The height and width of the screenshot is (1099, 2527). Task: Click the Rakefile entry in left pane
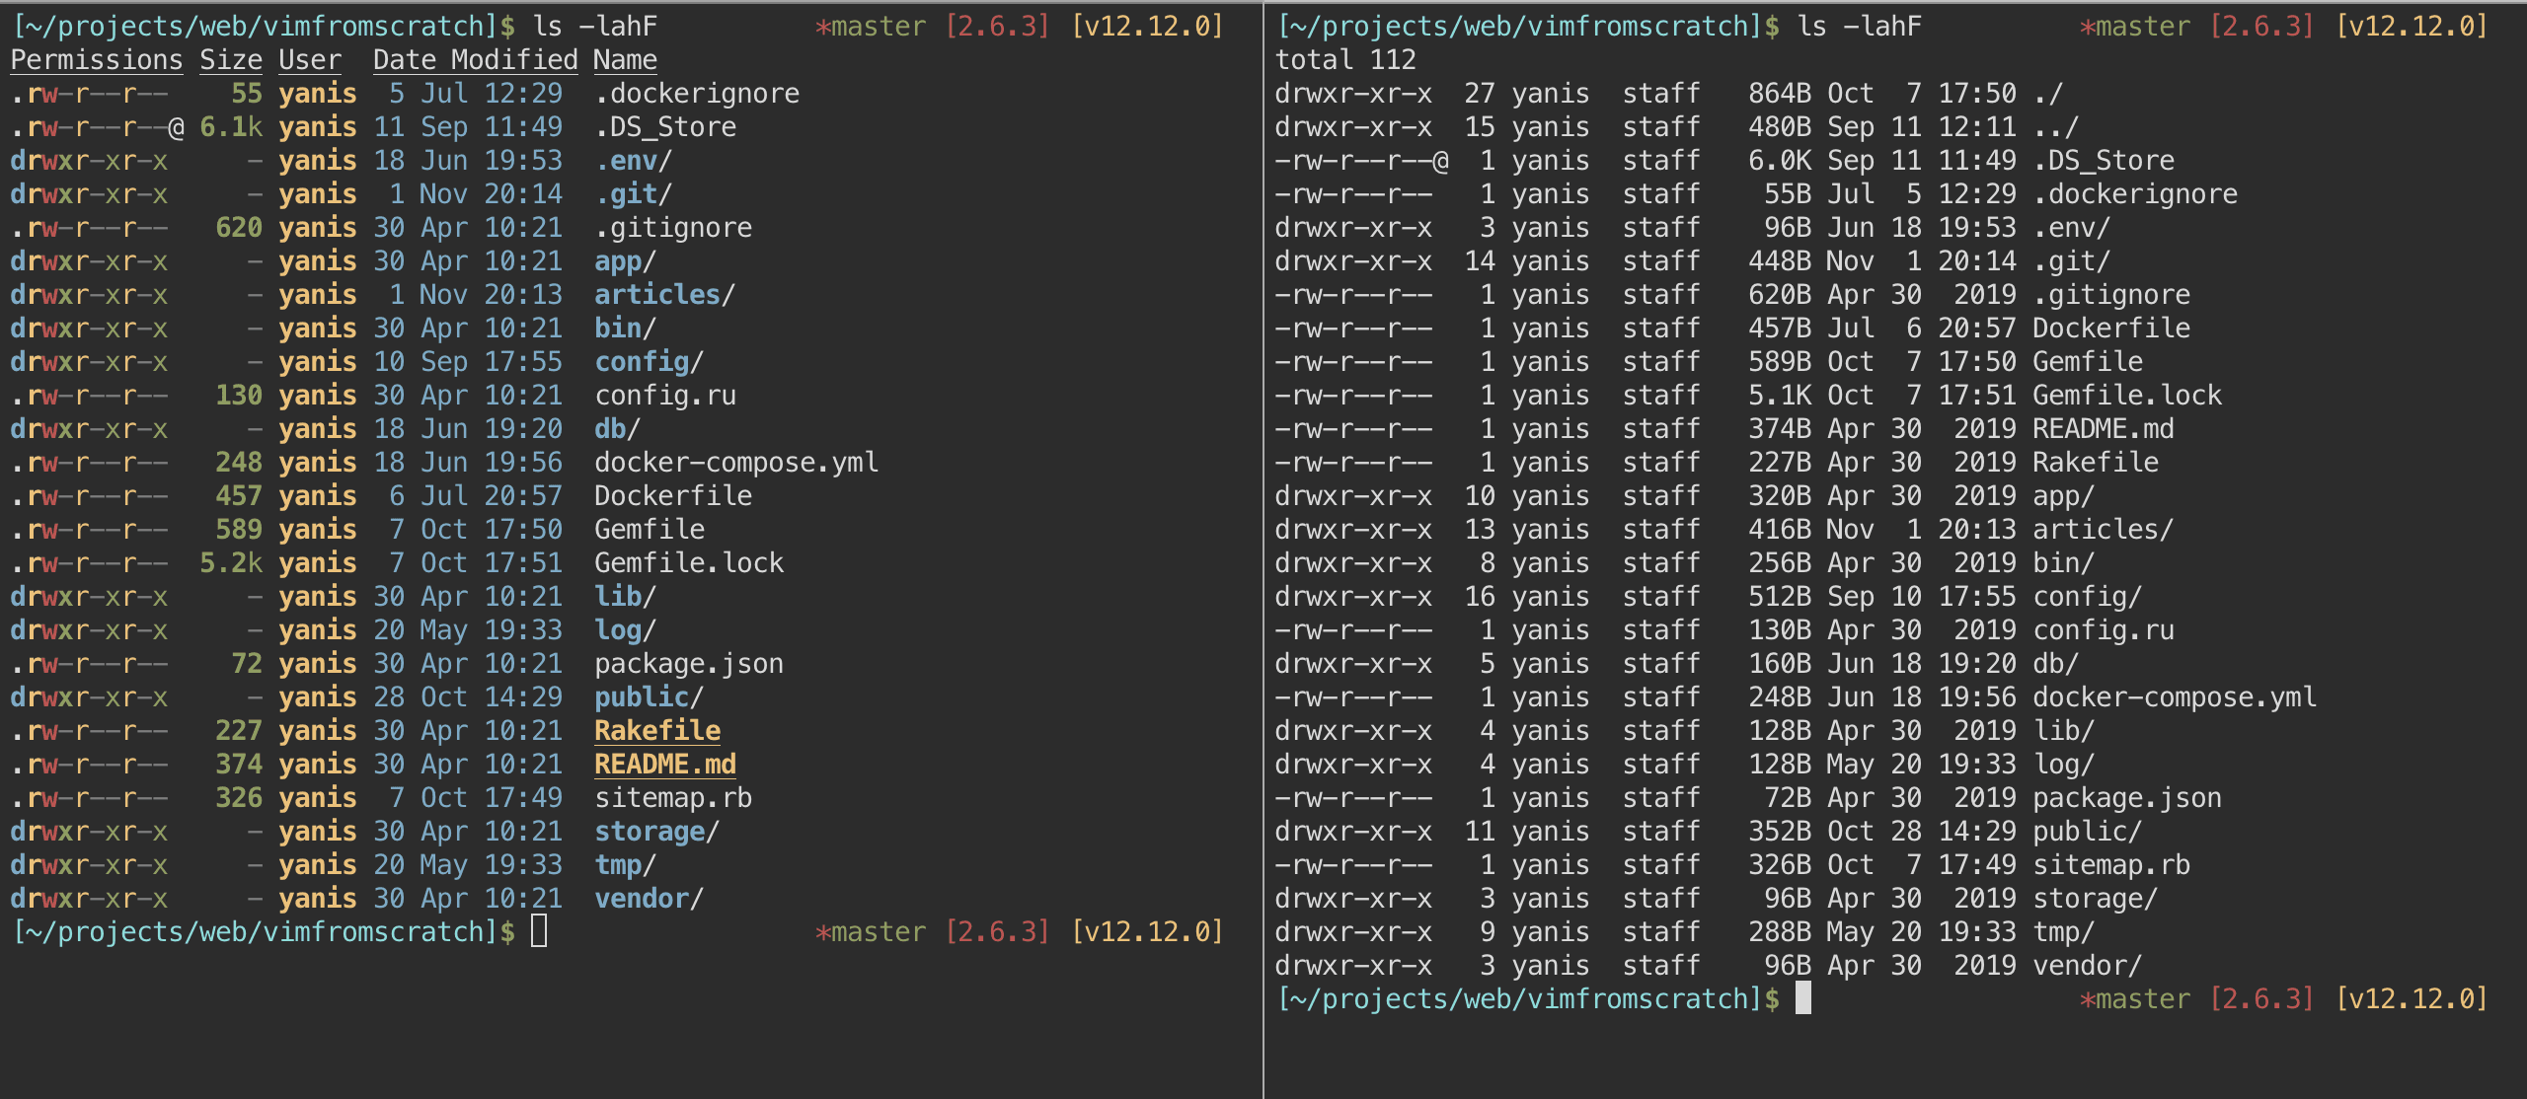coord(656,731)
